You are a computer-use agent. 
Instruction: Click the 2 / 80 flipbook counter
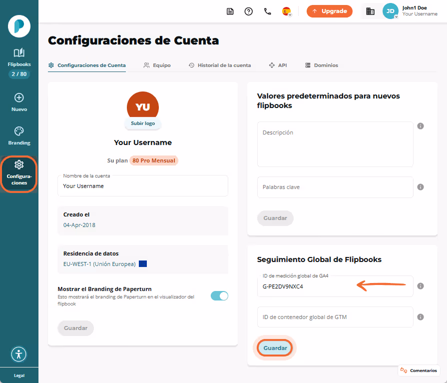coord(19,74)
